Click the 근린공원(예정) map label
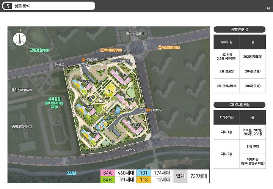This screenshot has height=189, width=273. tap(39, 50)
